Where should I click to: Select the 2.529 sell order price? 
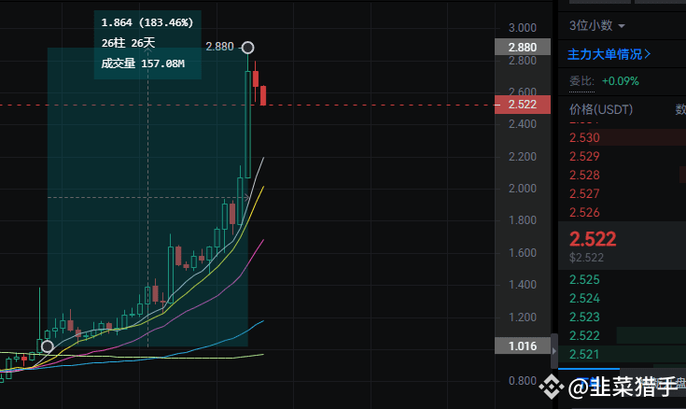click(584, 156)
